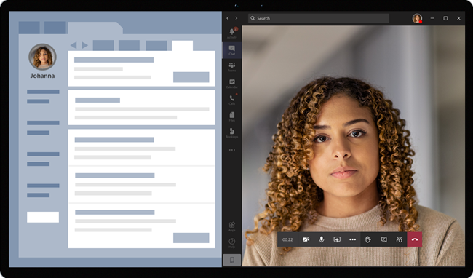
Task: Open the Chat icon in sidebar
Action: tap(231, 50)
